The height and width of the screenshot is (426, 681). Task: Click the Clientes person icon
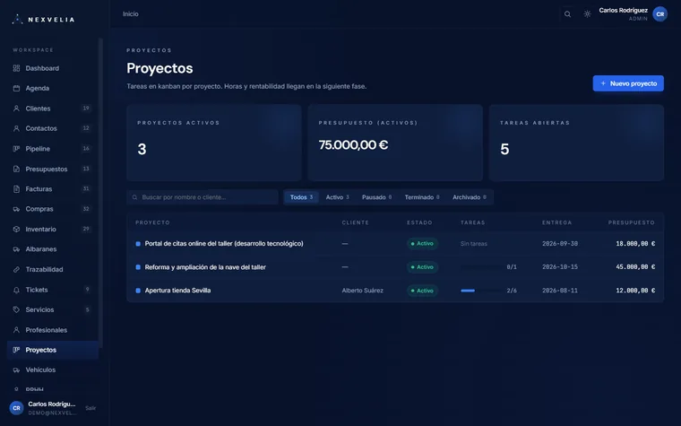16,109
